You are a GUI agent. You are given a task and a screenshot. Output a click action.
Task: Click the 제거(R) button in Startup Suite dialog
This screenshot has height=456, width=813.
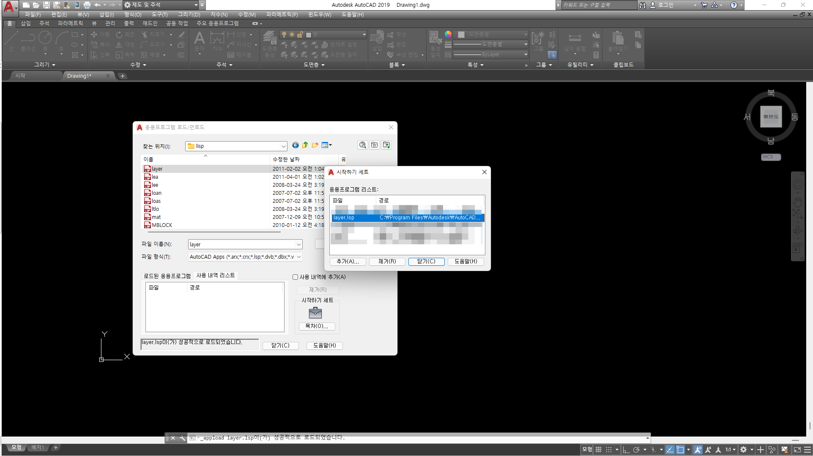(x=387, y=262)
